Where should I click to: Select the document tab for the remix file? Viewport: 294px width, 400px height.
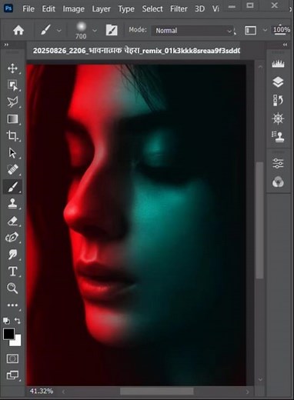point(136,51)
